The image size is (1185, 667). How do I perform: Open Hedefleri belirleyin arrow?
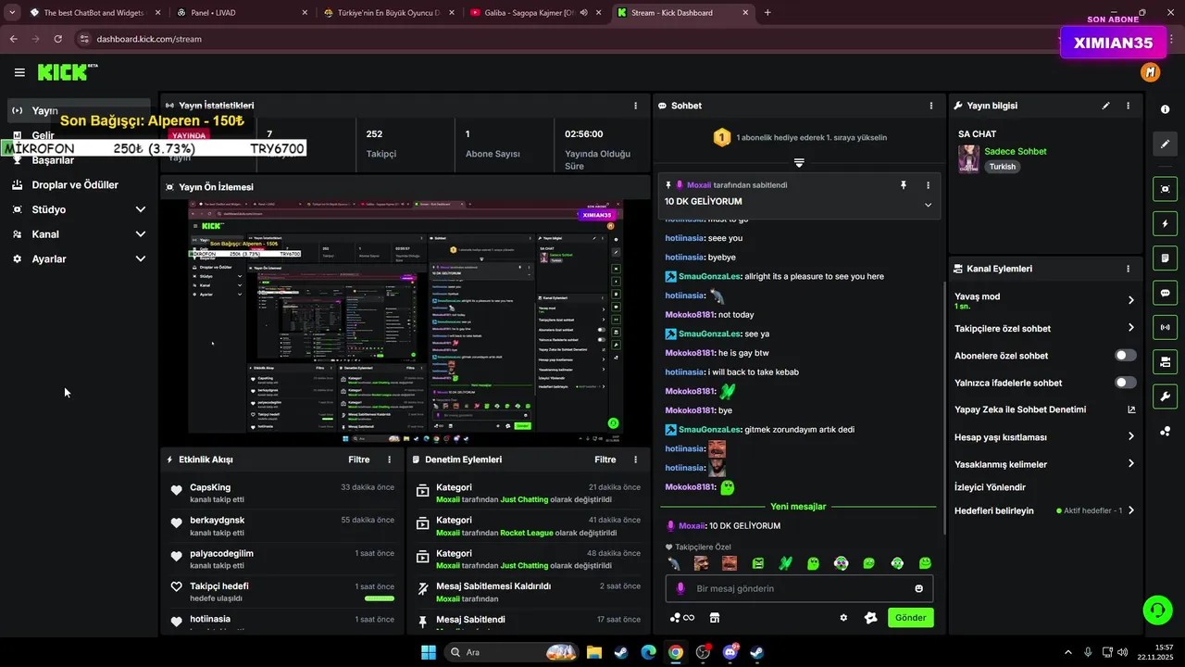tap(1130, 510)
